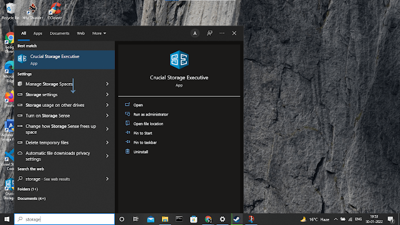Open Settings gear on the taskbar

click(x=222, y=219)
